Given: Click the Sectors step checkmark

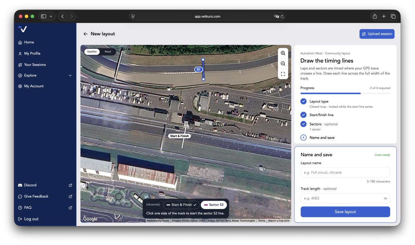Looking at the screenshot, I should [x=303, y=124].
